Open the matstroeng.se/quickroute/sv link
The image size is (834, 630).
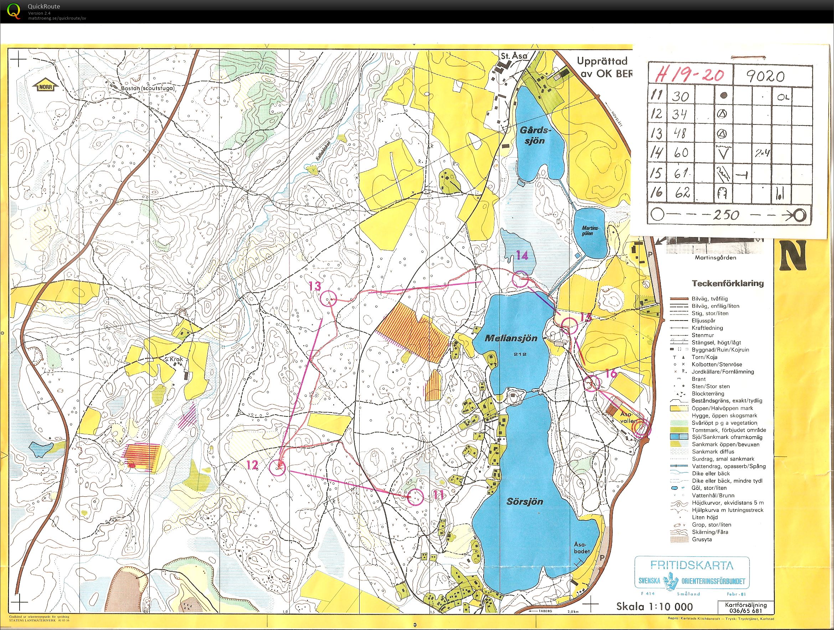[x=57, y=18]
